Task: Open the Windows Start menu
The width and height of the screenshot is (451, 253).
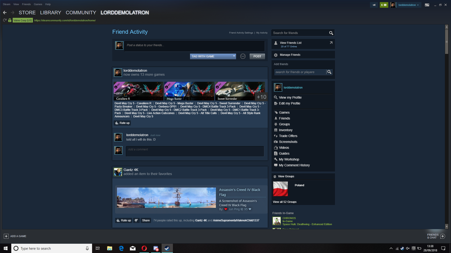Action: coord(5,248)
